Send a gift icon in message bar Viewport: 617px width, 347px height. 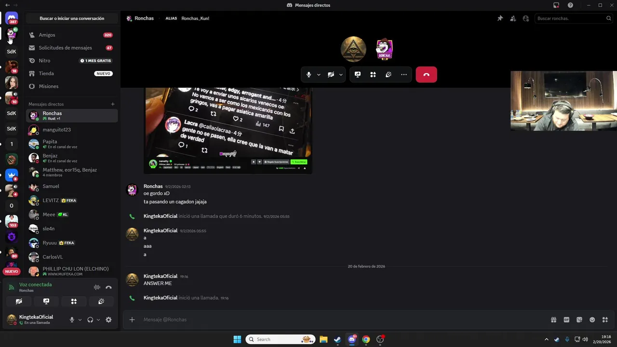[553, 320]
